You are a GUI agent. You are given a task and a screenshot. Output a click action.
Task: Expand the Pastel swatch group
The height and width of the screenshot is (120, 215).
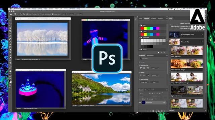(140, 50)
